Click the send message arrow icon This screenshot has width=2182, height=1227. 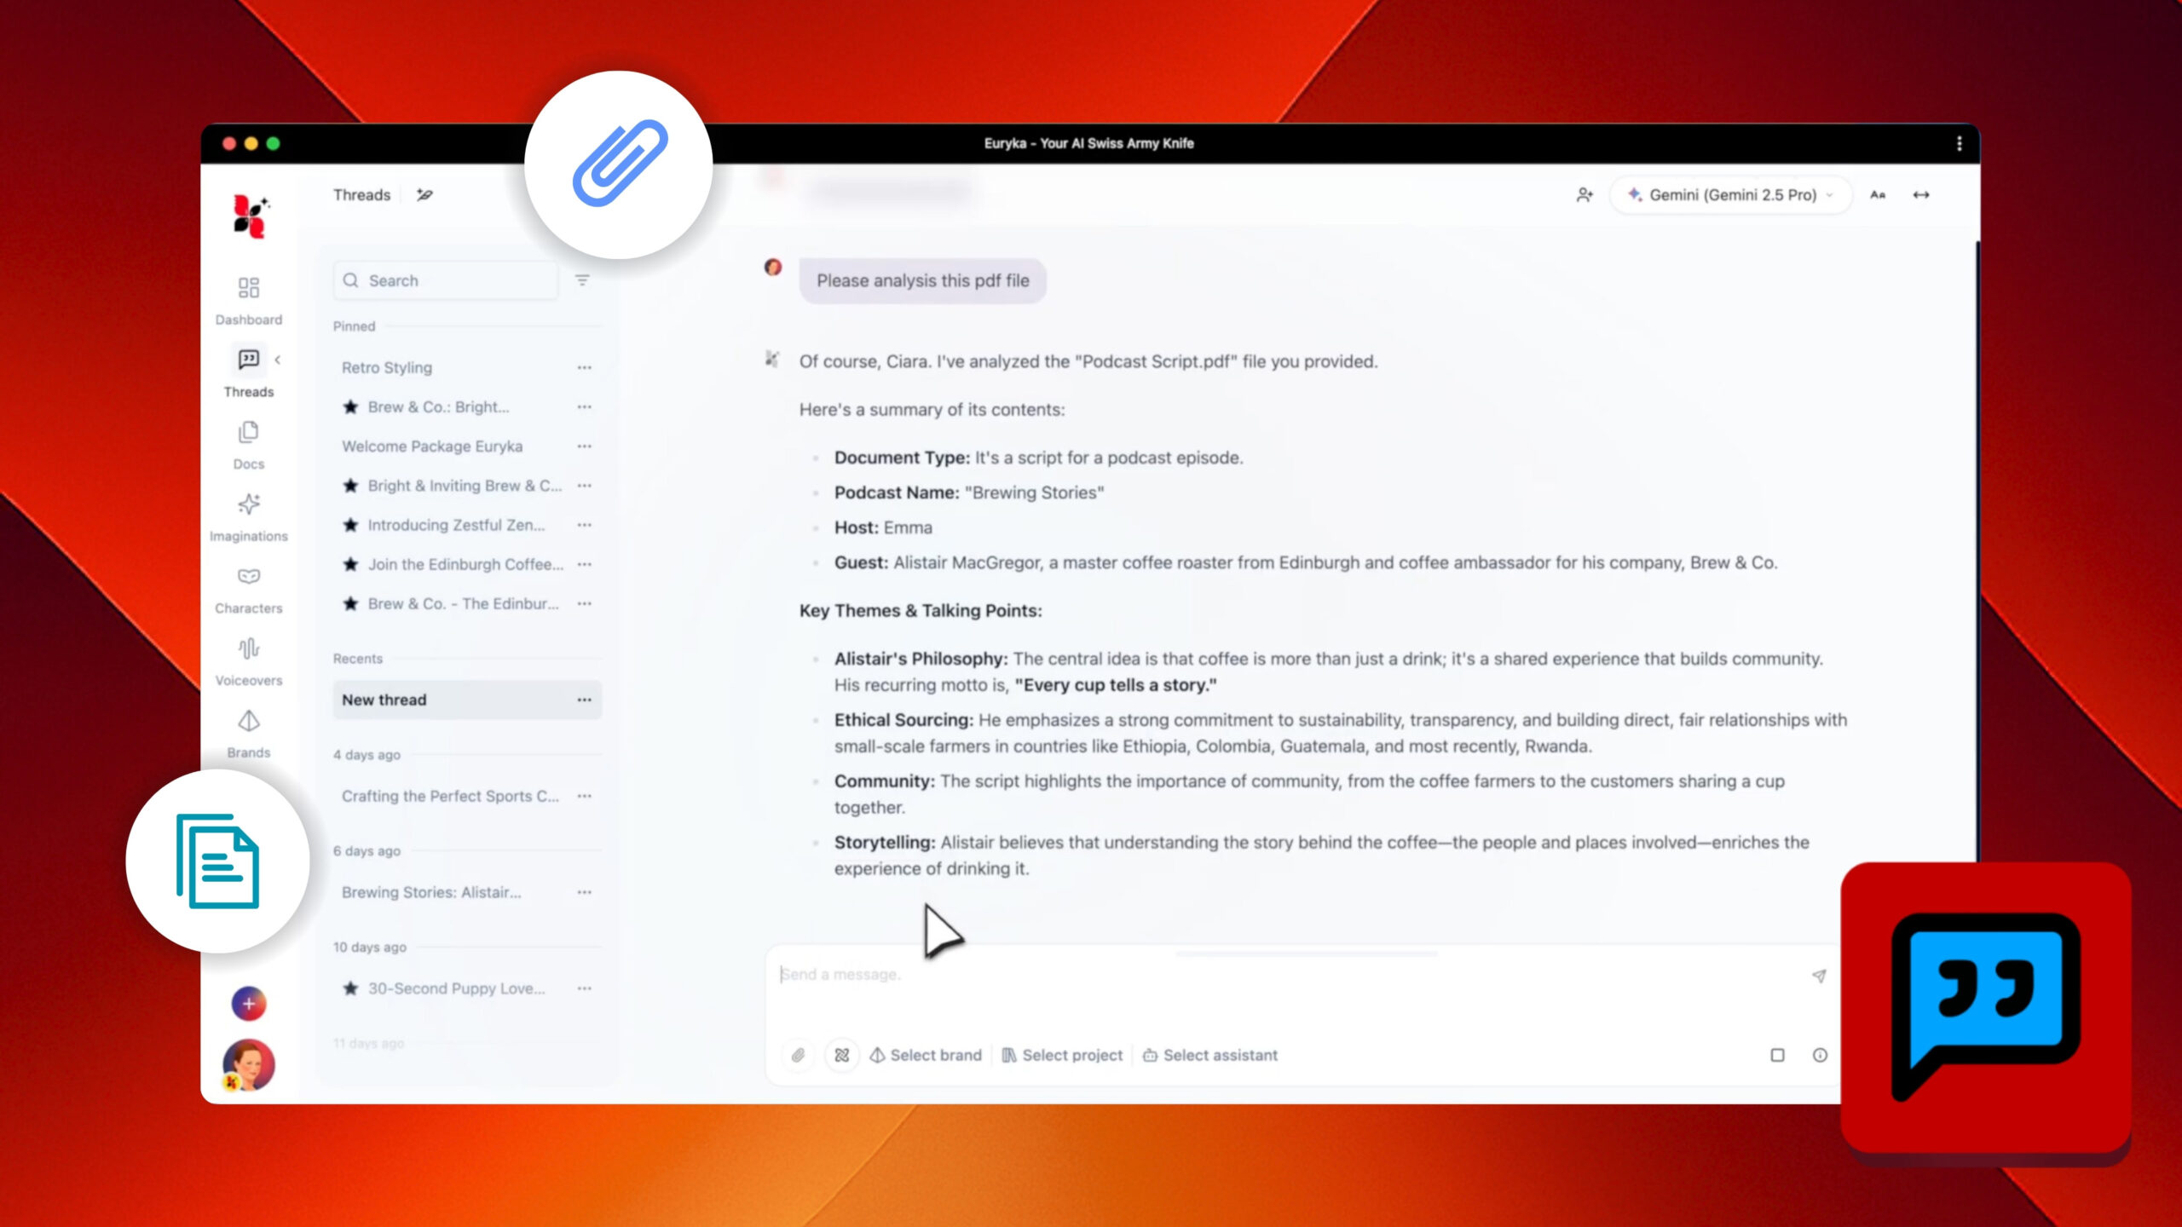1818,976
